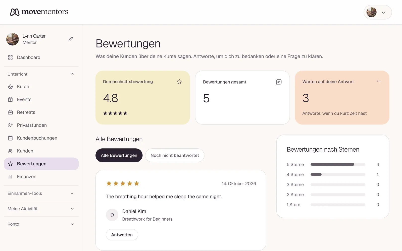Viewport: 402px width, 251px height.
Task: Click the Kurse lotus icon
Action: tap(10, 87)
